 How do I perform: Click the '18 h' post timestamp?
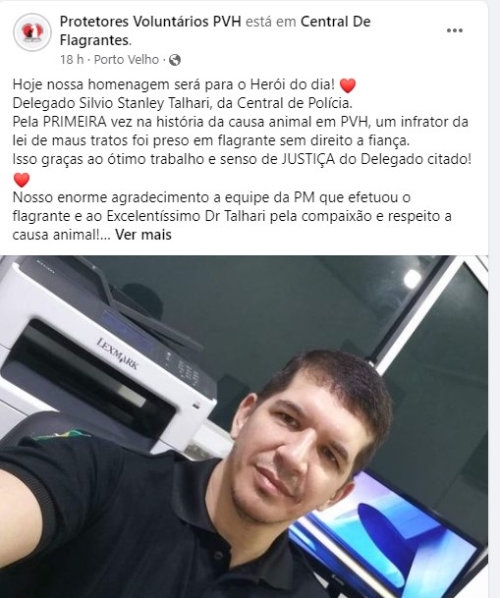(72, 60)
